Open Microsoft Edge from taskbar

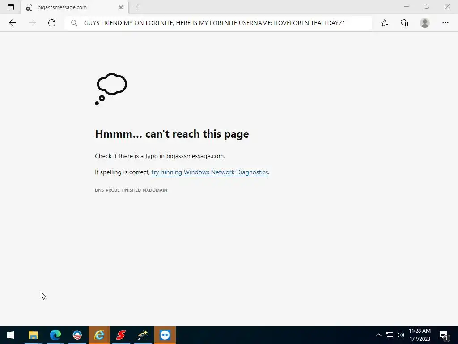[x=55, y=335]
